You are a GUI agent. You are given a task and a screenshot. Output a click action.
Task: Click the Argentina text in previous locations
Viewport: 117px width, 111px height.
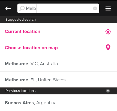46,103
